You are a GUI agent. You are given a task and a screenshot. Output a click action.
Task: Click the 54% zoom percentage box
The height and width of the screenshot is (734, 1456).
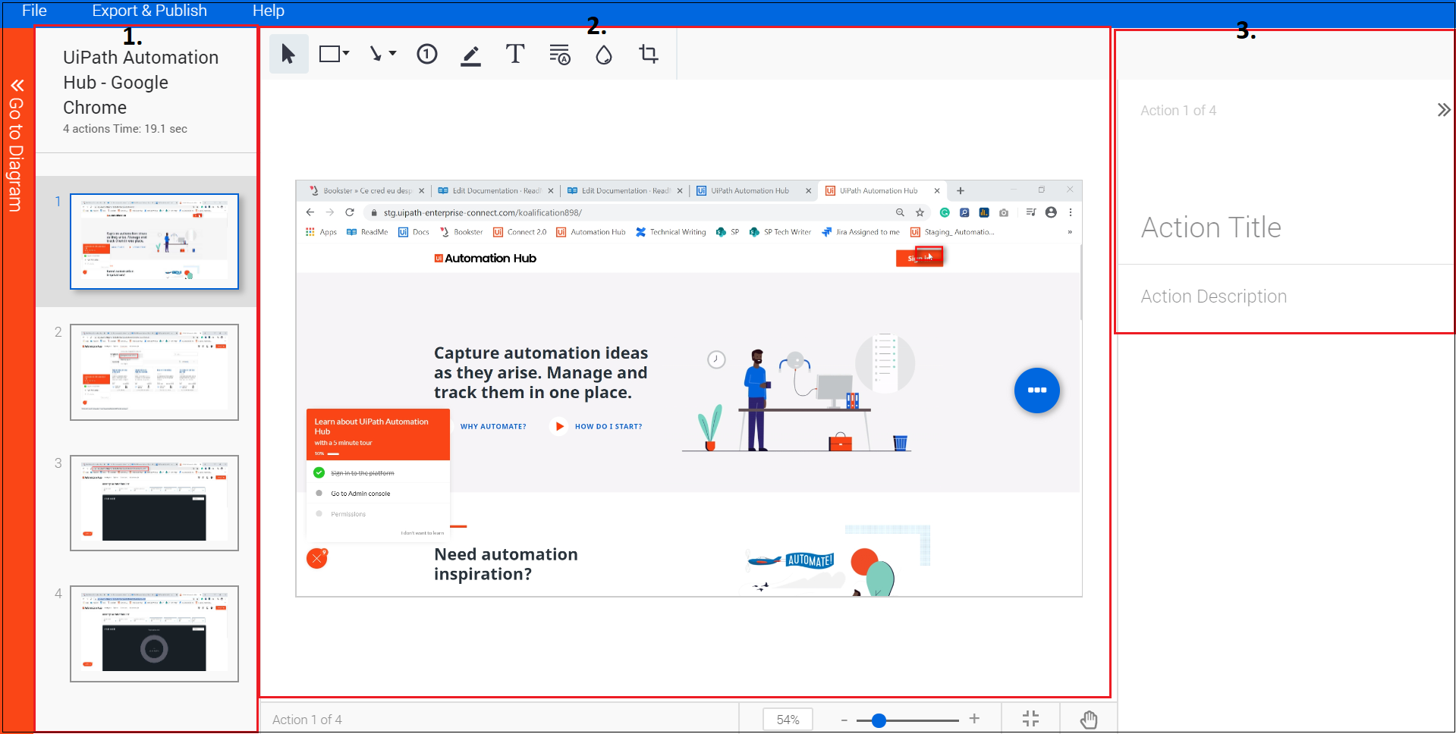788,720
